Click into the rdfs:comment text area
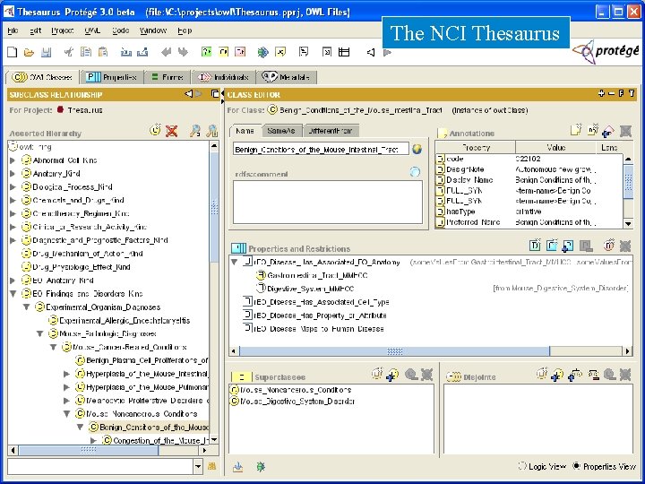This screenshot has height=484, width=645. click(x=328, y=202)
